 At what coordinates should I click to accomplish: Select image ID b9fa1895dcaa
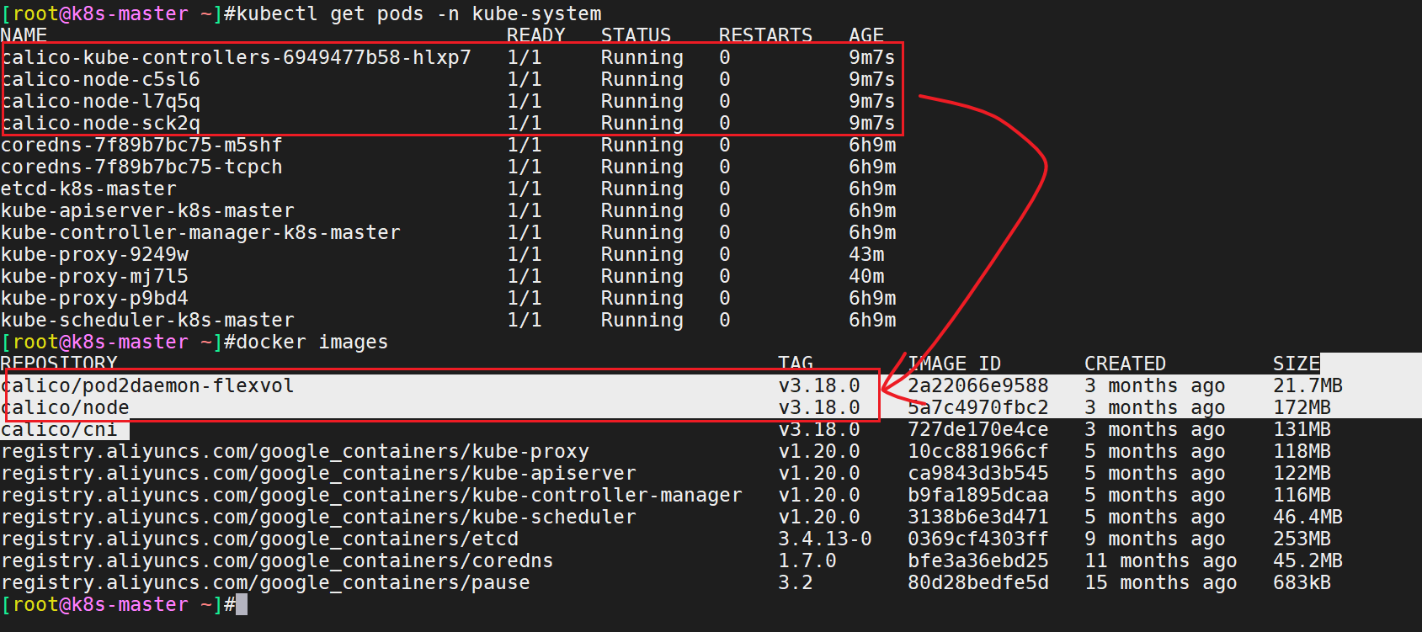point(978,495)
